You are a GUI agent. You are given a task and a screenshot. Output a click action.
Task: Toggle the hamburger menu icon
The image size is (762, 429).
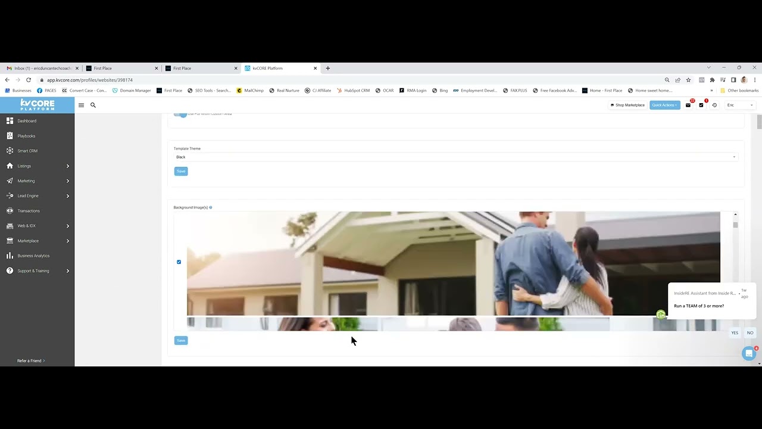point(82,105)
